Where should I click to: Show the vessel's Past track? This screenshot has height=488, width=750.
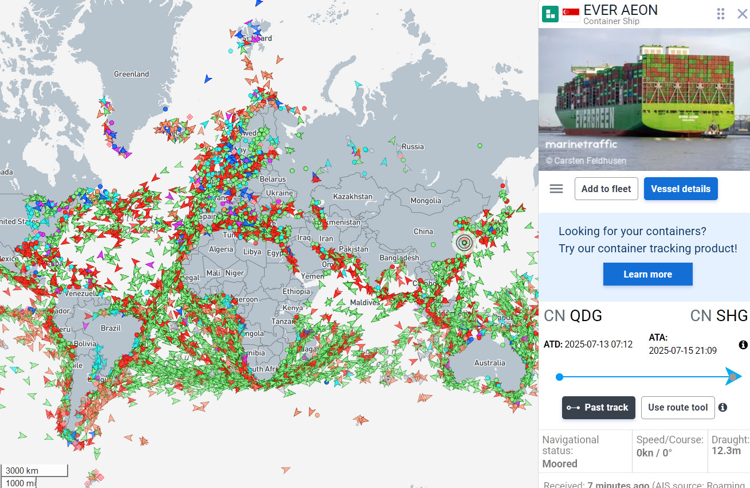click(x=598, y=408)
